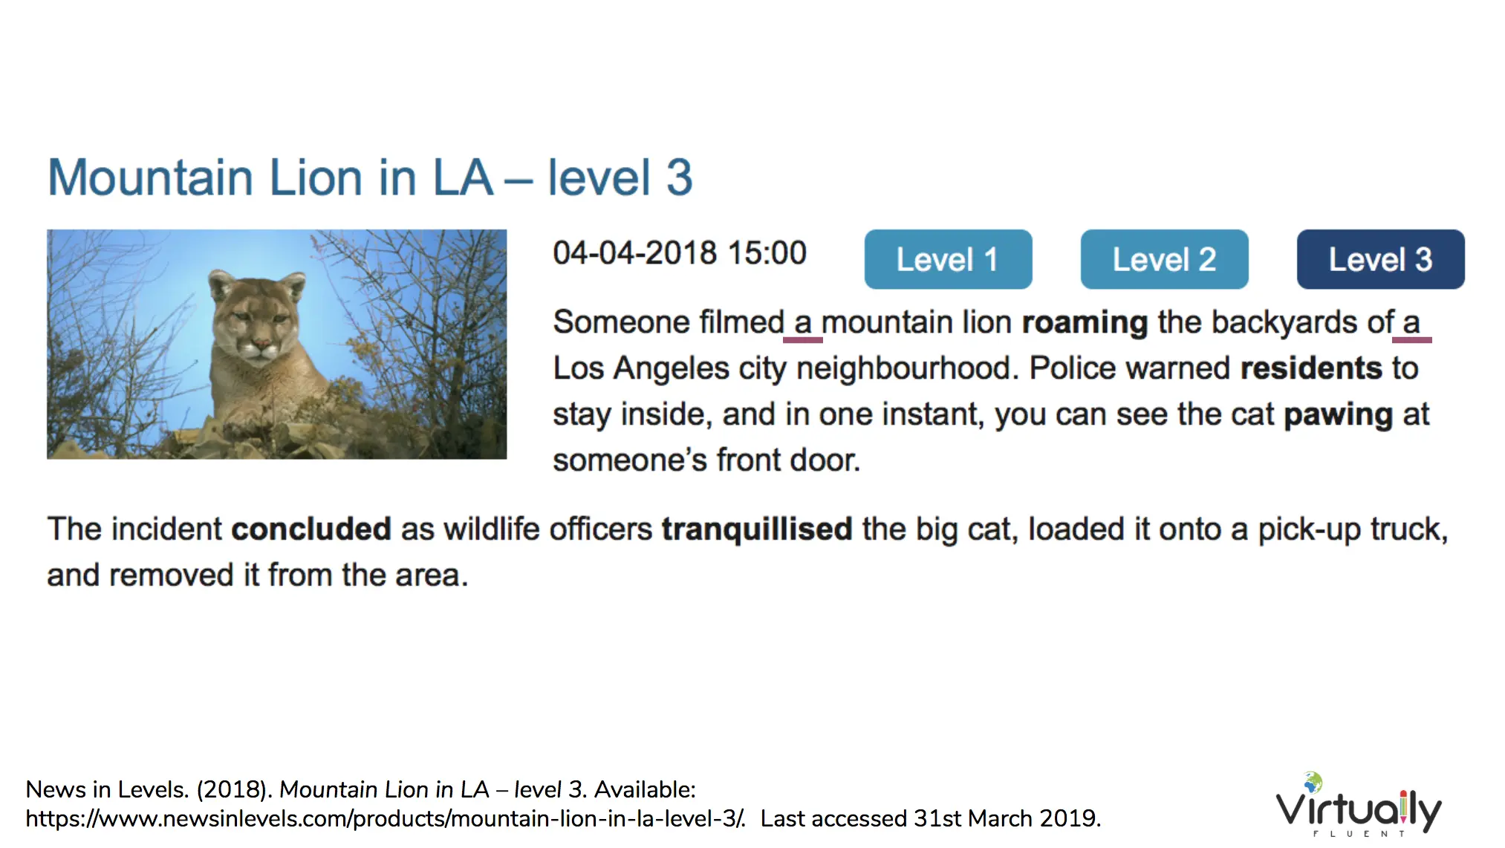
Task: Click the underlined 'a' after backyards of
Action: click(x=1411, y=324)
